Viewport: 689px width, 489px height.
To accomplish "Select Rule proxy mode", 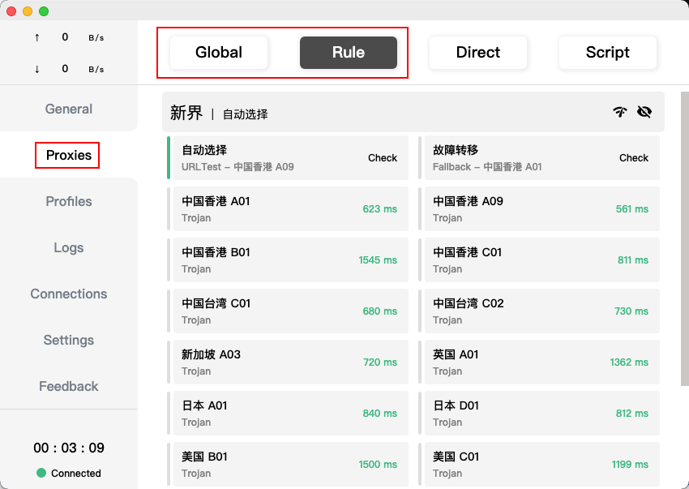I will (x=349, y=53).
